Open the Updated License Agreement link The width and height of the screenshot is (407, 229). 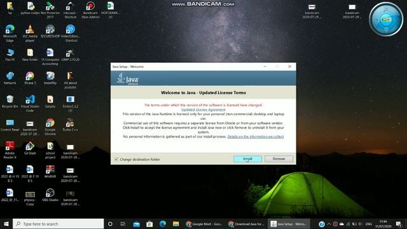[203, 109]
